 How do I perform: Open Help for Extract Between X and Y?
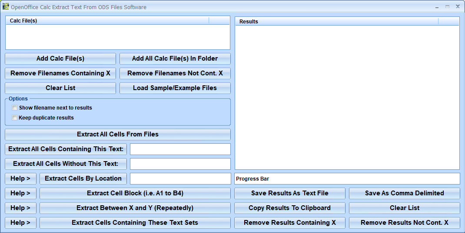click(x=20, y=208)
